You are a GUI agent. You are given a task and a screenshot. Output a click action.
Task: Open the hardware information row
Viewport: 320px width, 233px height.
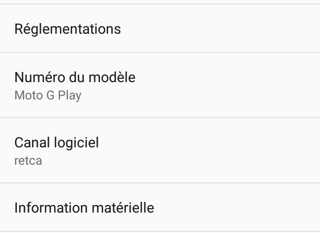pos(160,207)
